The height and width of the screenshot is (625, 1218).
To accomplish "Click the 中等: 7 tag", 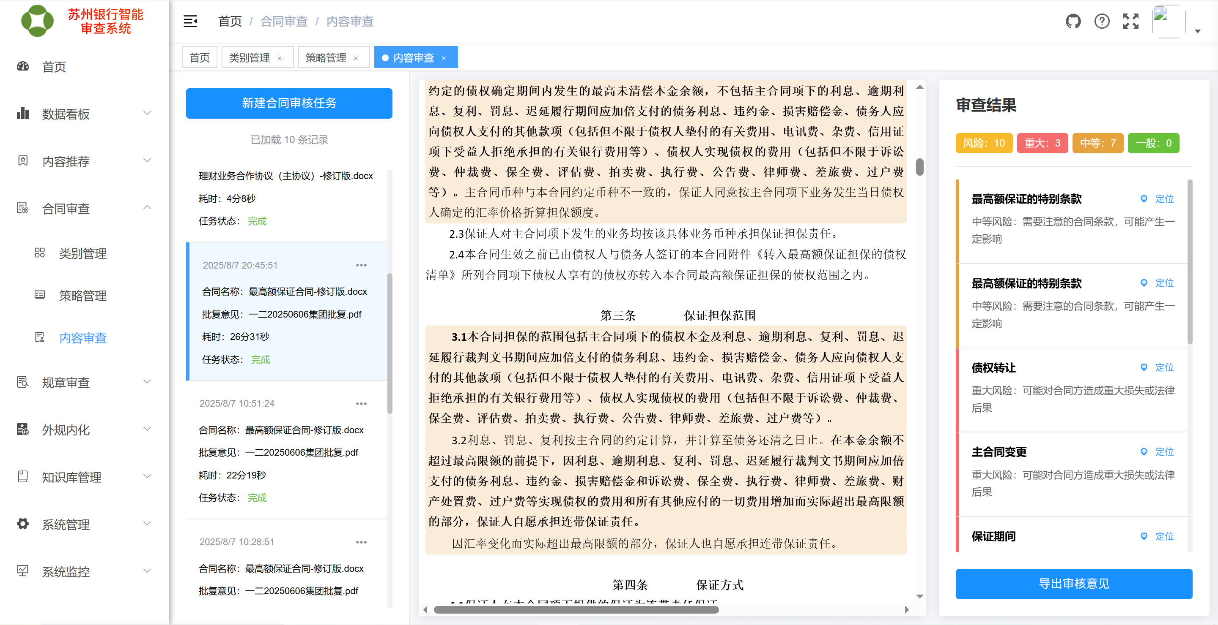I will [1098, 143].
